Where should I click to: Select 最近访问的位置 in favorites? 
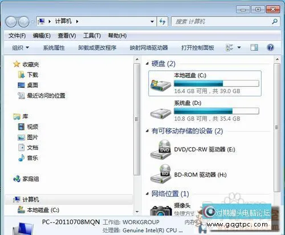tap(42, 95)
